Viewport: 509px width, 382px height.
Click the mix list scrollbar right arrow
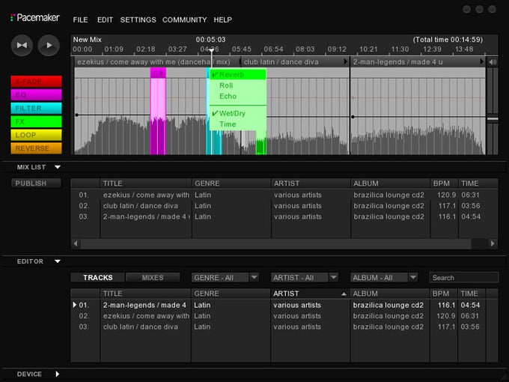pos(493,243)
